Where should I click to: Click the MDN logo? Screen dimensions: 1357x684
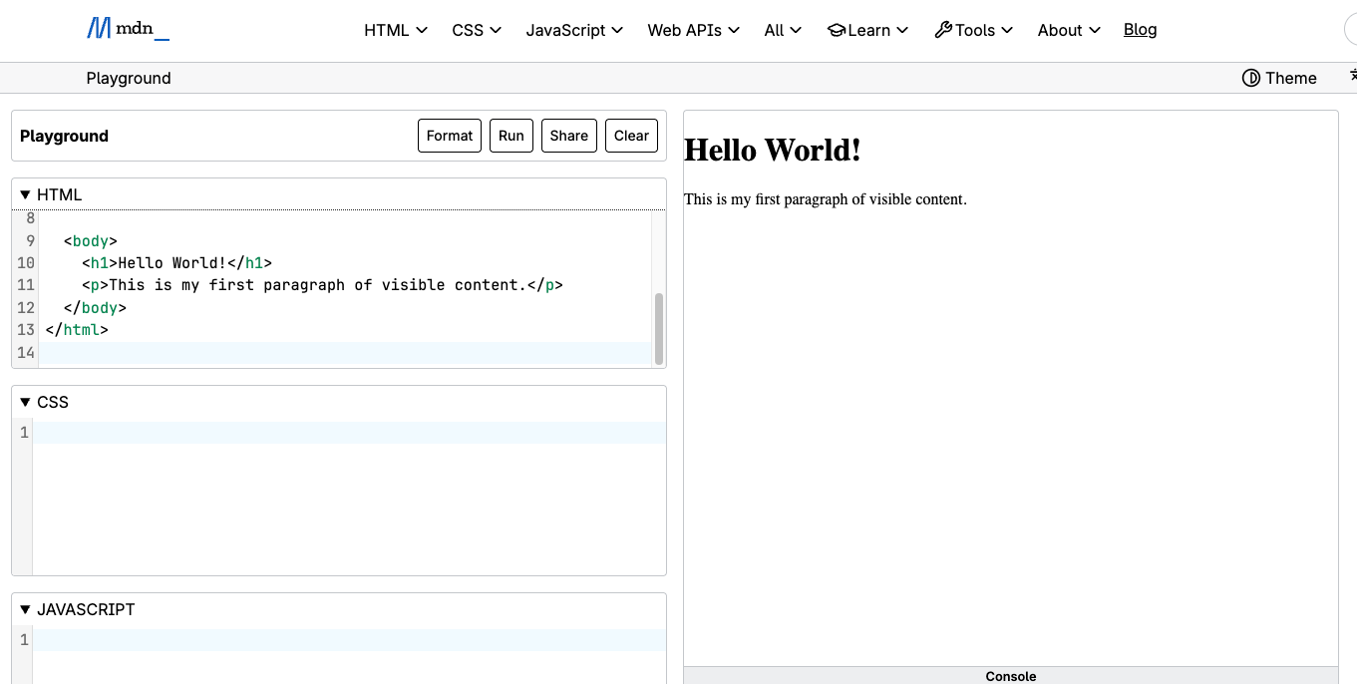(x=128, y=29)
